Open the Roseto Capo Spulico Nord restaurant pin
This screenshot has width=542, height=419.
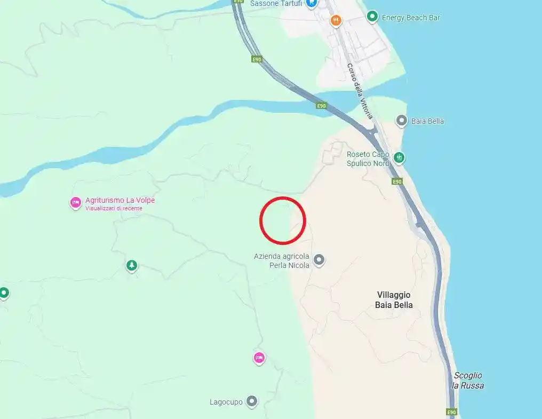(399, 158)
